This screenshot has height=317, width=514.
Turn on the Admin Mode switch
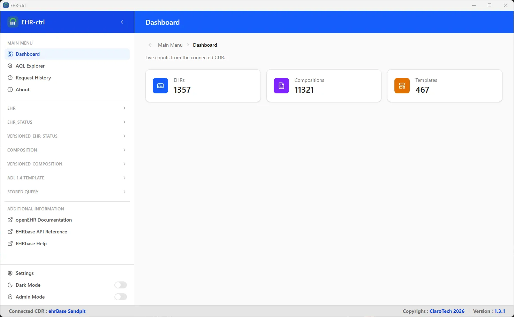click(121, 297)
